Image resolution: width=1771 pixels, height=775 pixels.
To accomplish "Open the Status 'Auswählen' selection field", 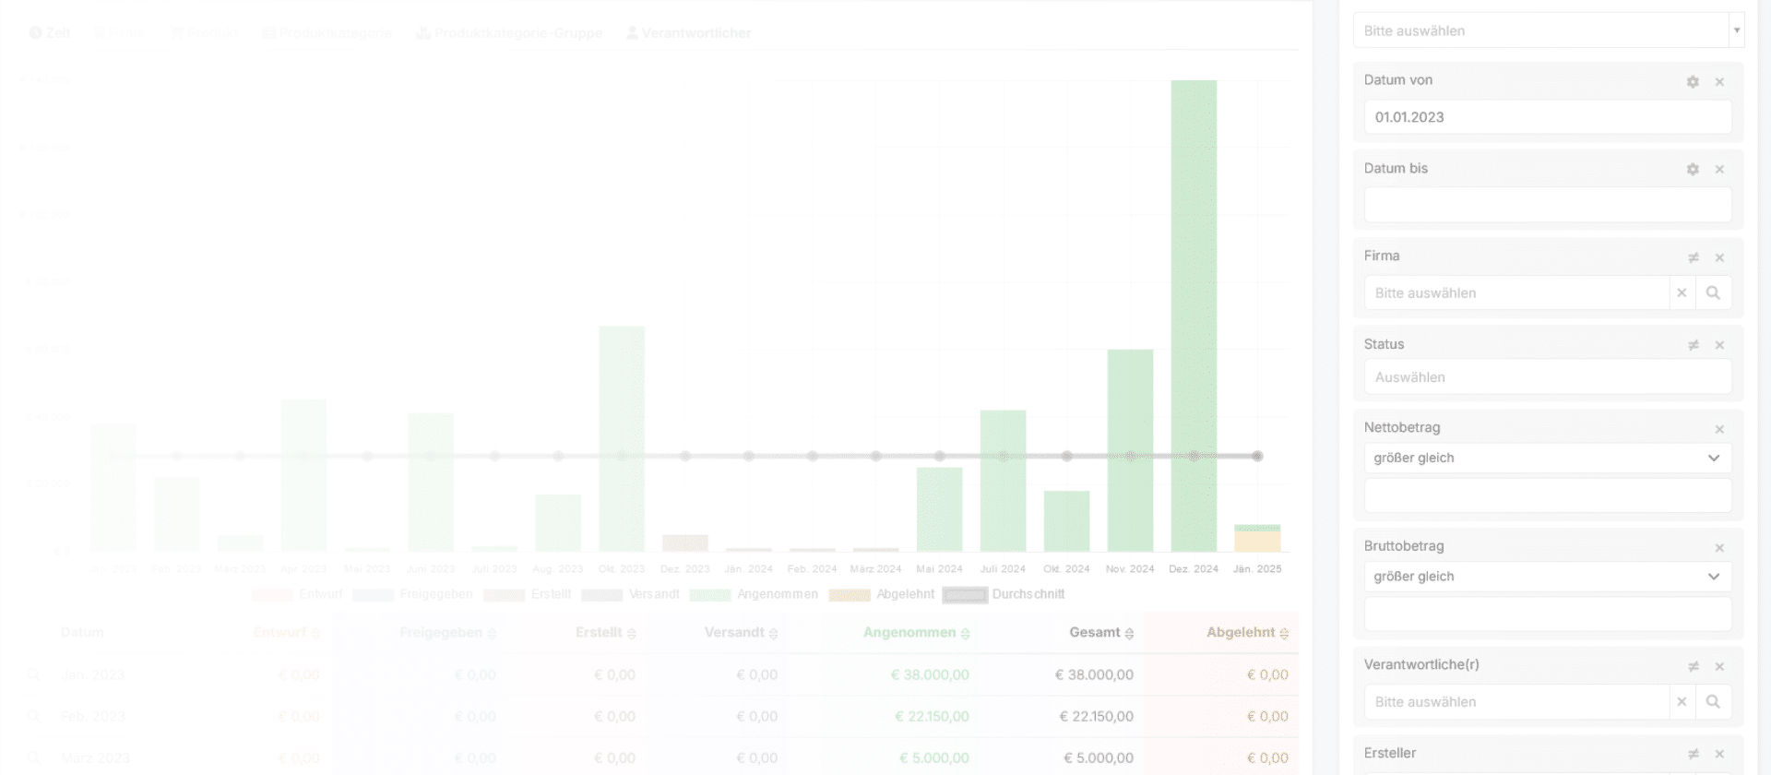I will [x=1547, y=377].
